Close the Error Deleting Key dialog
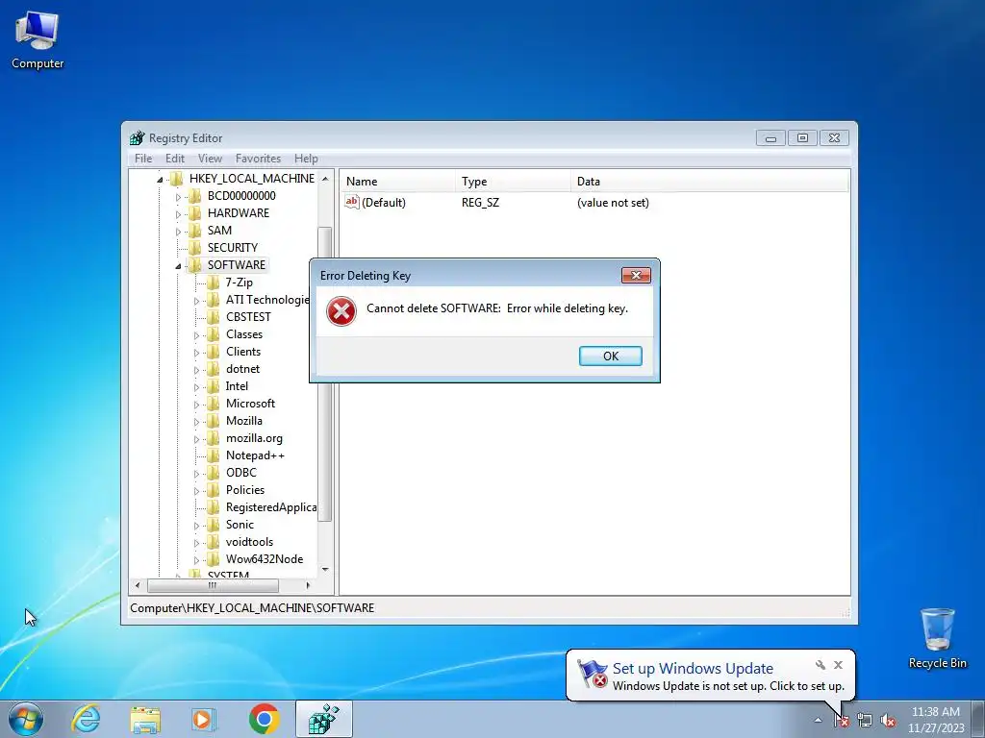 636,276
